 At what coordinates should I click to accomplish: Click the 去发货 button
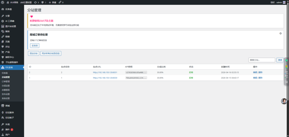coord(35,45)
